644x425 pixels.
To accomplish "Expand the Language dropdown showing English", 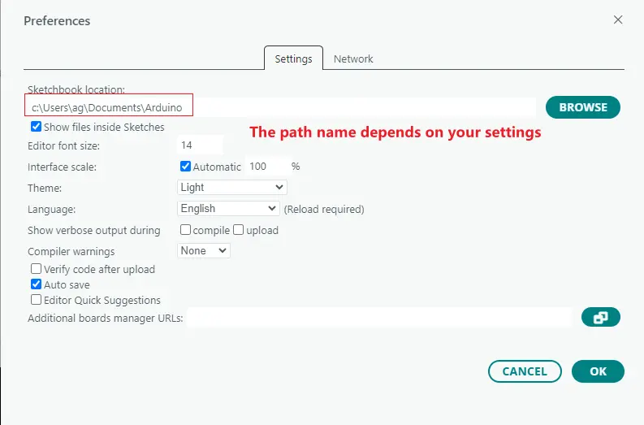I will 228,209.
